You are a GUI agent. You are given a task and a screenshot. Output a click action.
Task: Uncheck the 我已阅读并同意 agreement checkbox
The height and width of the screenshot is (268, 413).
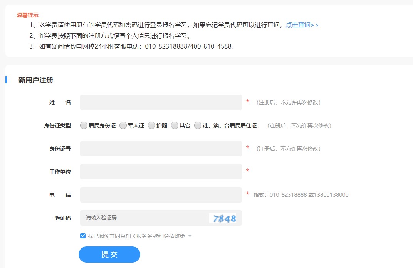[x=83, y=236]
